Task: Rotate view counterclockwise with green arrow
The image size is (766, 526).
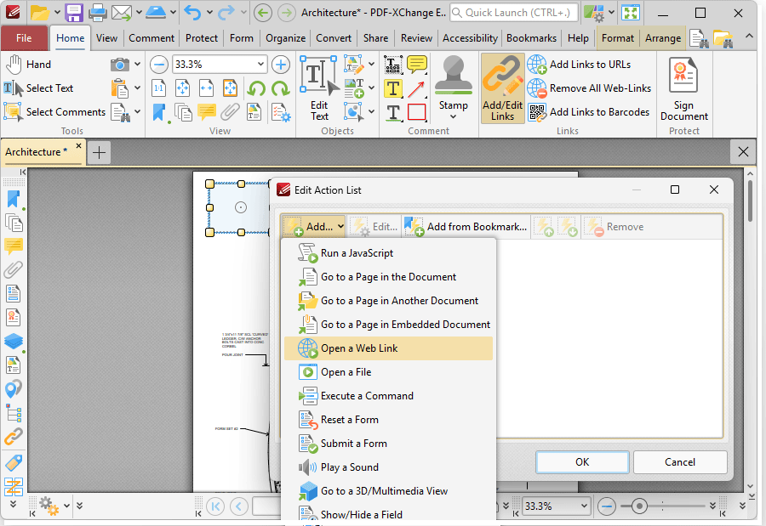Action: pos(256,88)
